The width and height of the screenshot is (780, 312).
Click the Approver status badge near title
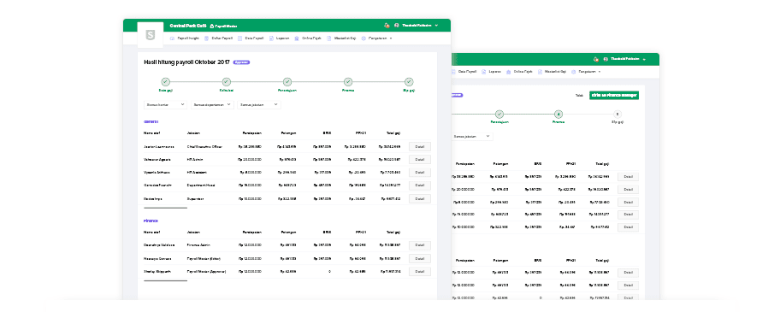click(241, 62)
